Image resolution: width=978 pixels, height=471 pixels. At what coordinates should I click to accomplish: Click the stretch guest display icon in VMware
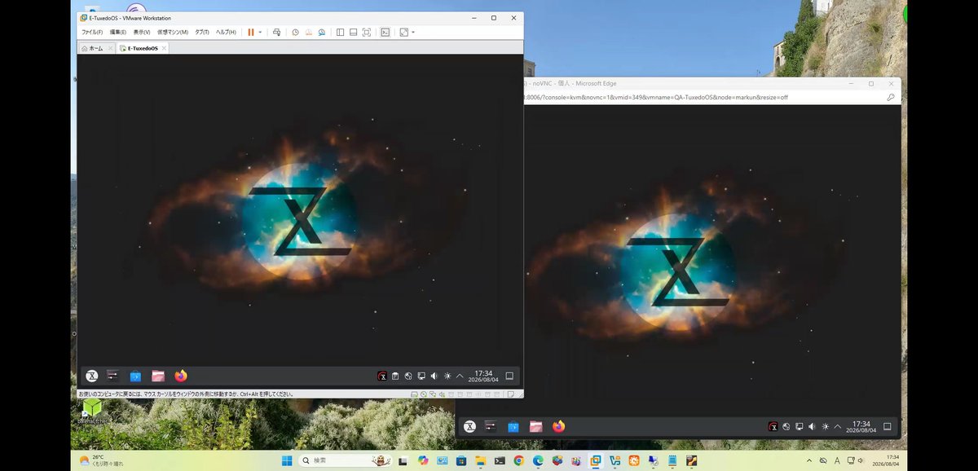404,32
